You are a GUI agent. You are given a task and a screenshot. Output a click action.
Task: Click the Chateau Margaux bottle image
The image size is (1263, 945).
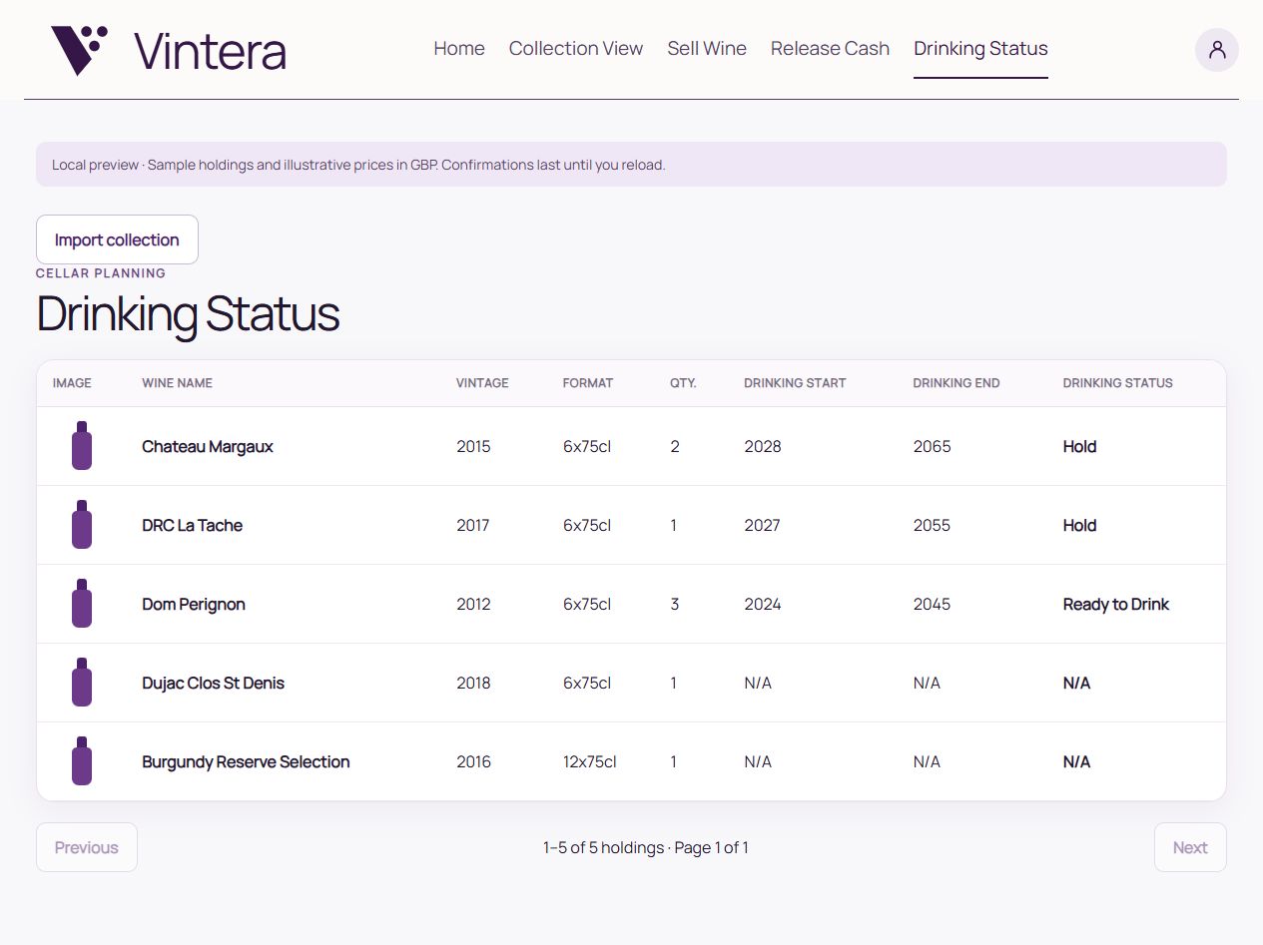coord(82,446)
